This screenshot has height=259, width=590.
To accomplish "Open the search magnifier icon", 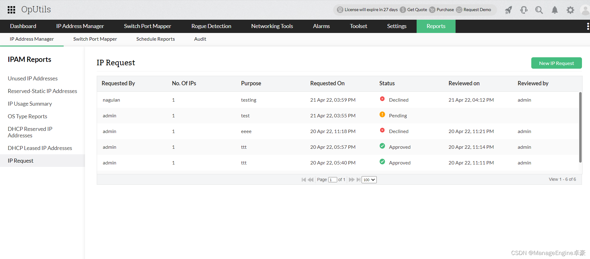I will pyautogui.click(x=539, y=10).
